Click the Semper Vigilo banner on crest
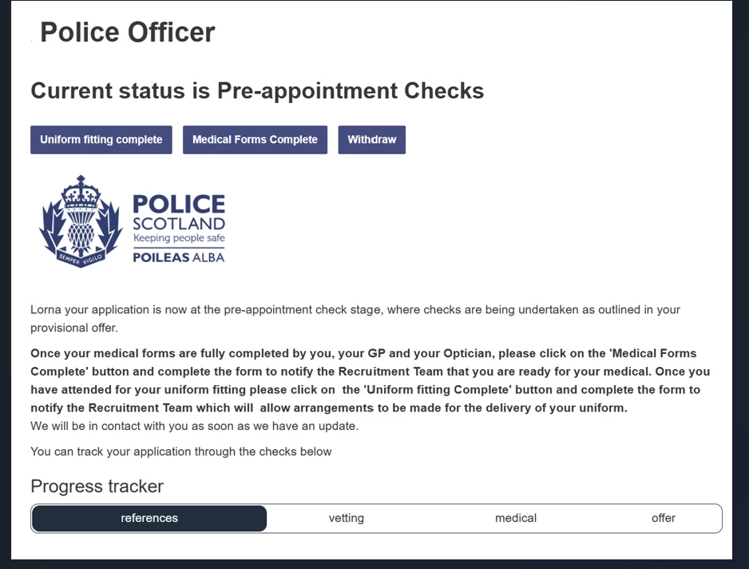This screenshot has height=569, width=749. point(80,257)
